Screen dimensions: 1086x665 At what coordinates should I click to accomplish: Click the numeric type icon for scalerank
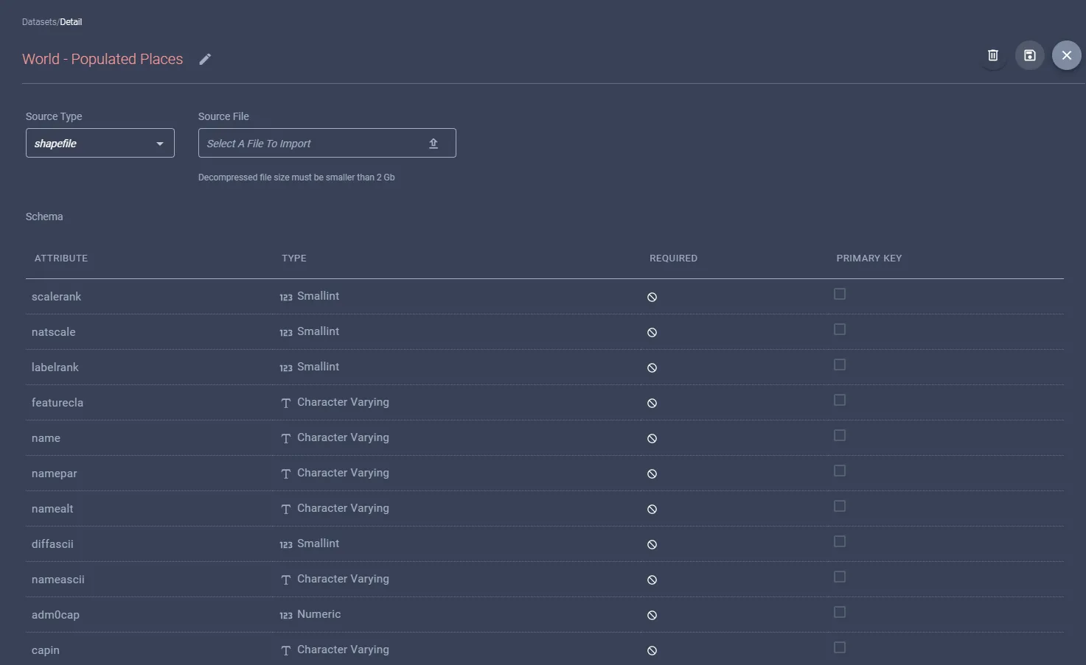point(286,298)
